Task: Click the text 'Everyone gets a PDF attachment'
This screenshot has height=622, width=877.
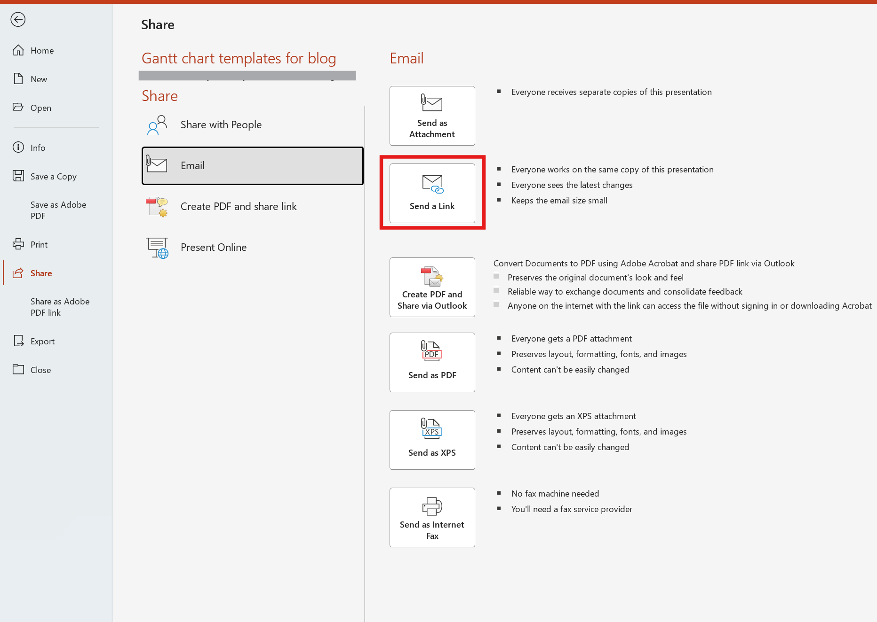Action: [x=572, y=339]
